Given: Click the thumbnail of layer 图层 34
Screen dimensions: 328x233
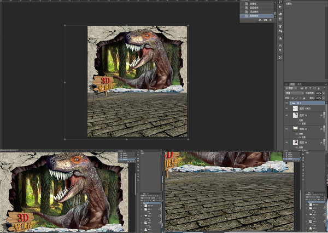Looking at the screenshot, I should point(295,143).
